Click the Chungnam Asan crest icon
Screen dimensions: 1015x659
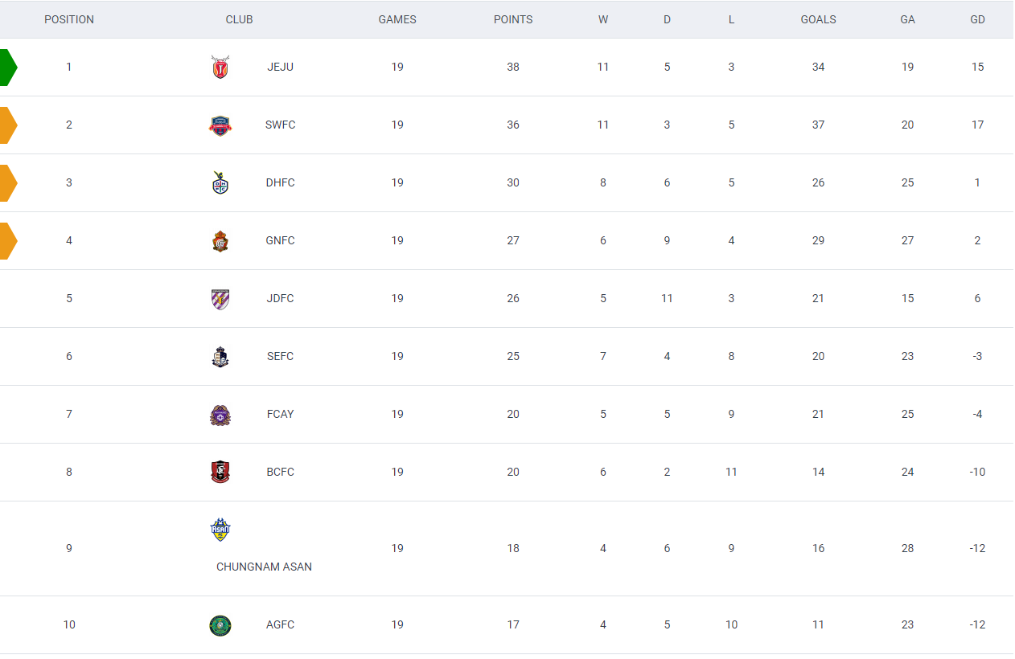[220, 529]
